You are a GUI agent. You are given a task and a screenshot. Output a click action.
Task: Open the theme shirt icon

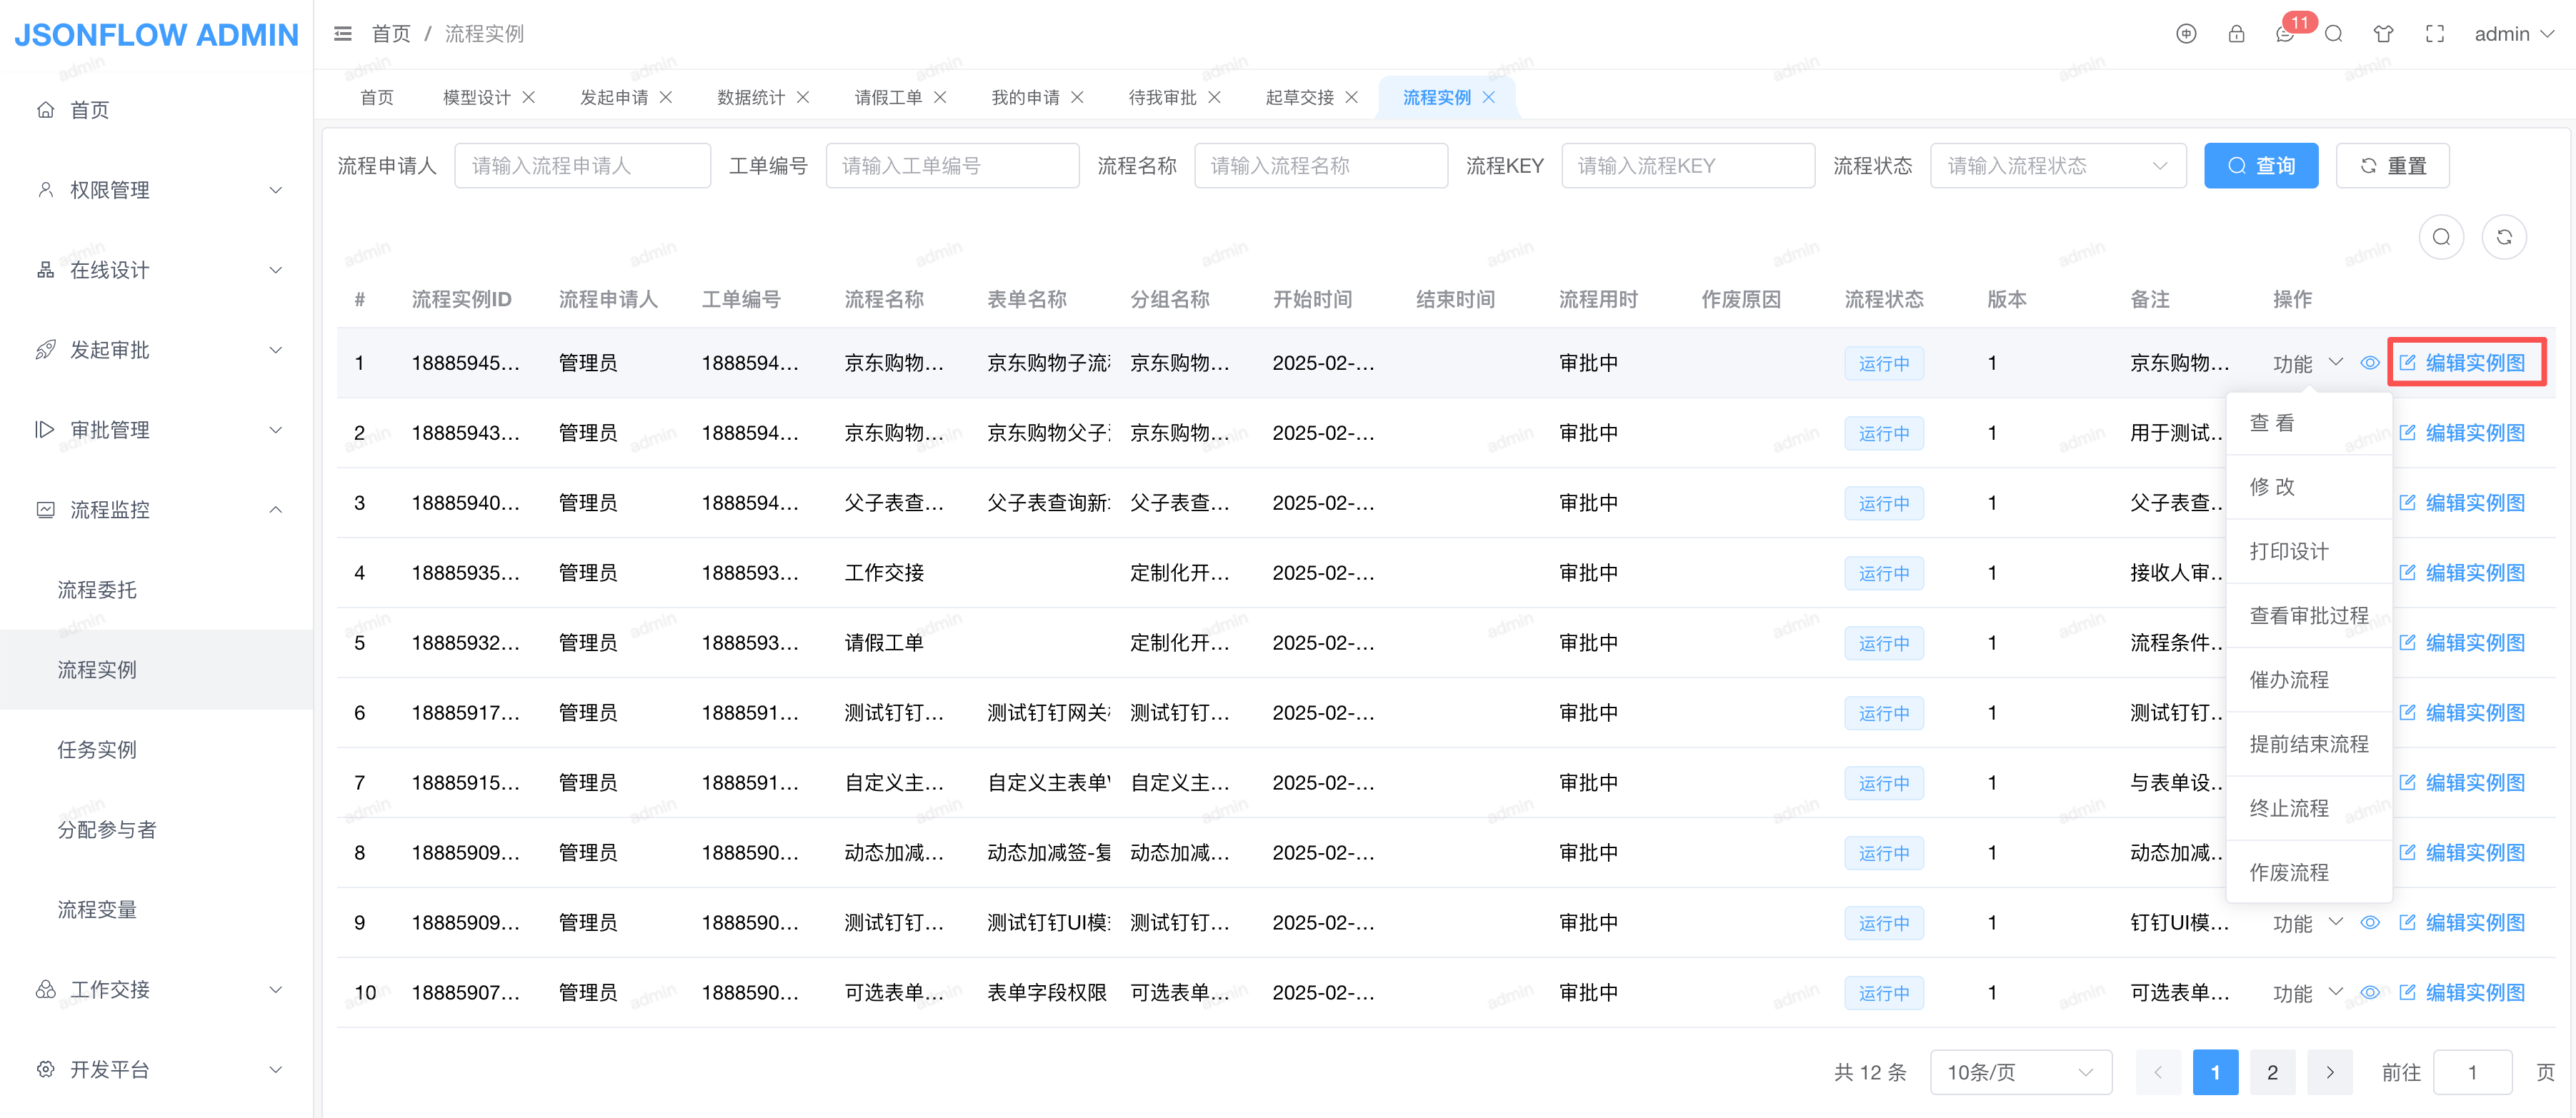(x=2383, y=34)
